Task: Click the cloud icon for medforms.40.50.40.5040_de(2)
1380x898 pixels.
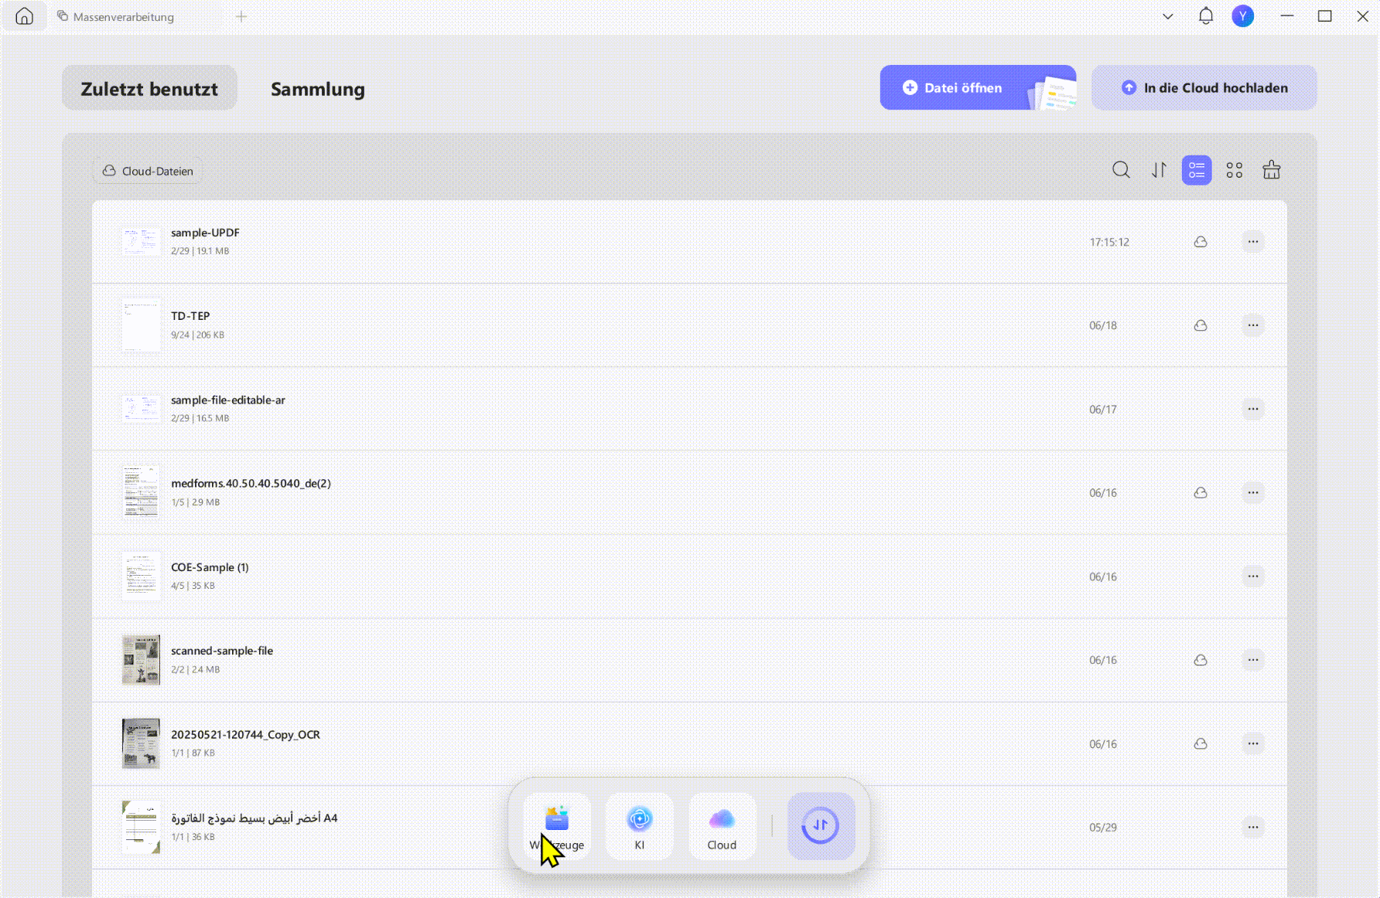Action: point(1201,492)
